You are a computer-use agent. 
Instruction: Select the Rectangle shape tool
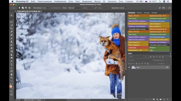coord(11,71)
